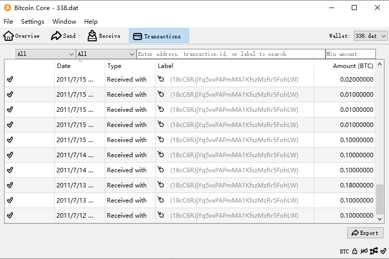Viewport: 389px width, 259px height.
Task: Click the vertical scrollbar of the transaction list
Action: point(379,199)
